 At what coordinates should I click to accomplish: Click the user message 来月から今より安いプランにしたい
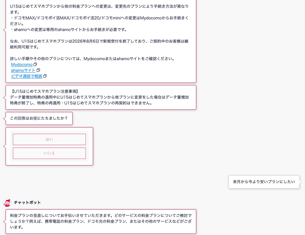(x=264, y=182)
